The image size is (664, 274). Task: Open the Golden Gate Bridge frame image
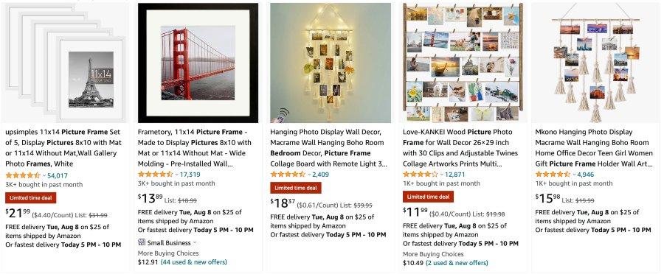point(198,63)
